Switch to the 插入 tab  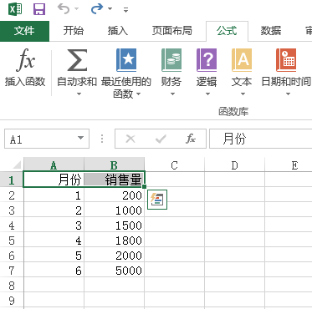point(118,31)
